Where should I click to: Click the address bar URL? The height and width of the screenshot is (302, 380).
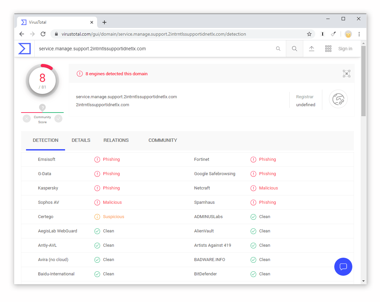pos(154,34)
